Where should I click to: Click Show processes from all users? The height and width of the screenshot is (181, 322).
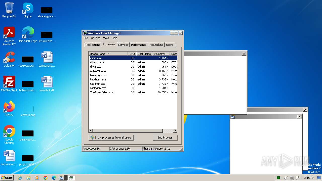[x=111, y=138]
